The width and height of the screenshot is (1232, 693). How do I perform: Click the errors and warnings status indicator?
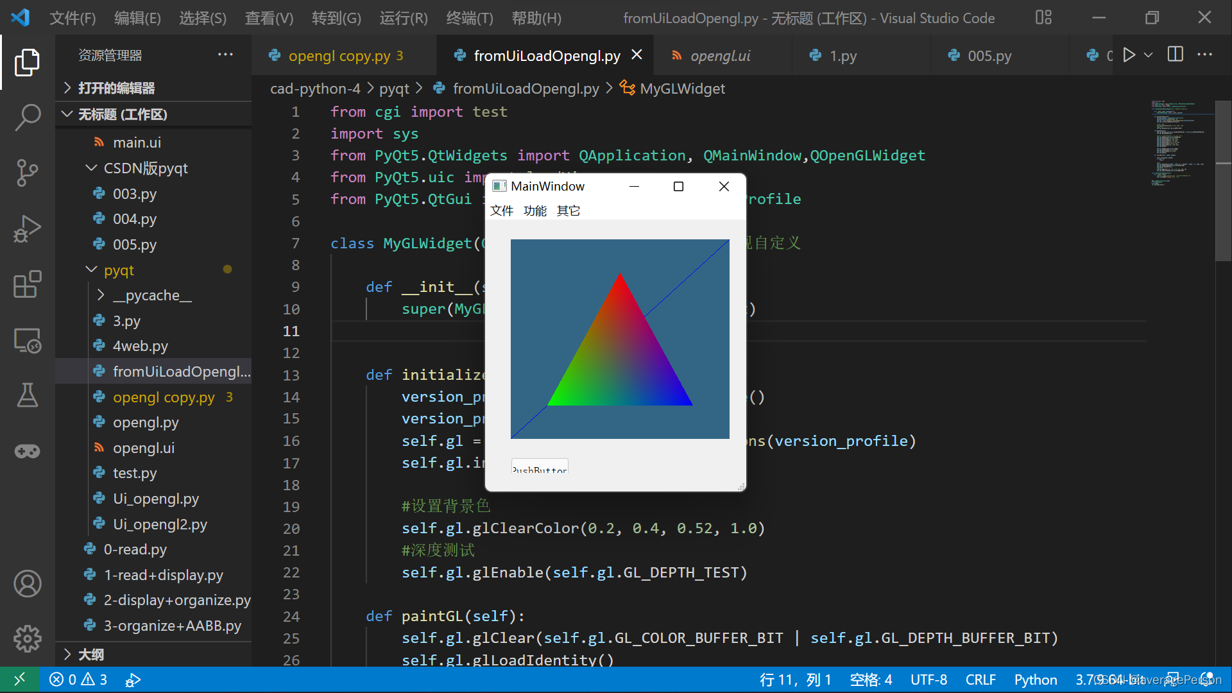coord(78,680)
